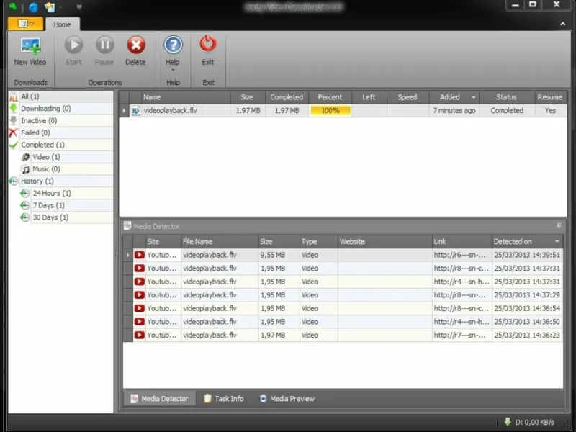Open Added column sort dropdown arrow
576x432 pixels.
(x=474, y=98)
